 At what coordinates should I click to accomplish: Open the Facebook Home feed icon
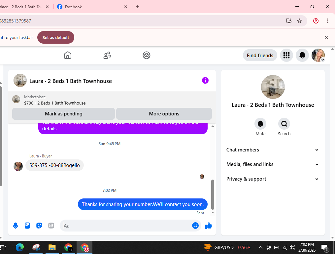68,55
